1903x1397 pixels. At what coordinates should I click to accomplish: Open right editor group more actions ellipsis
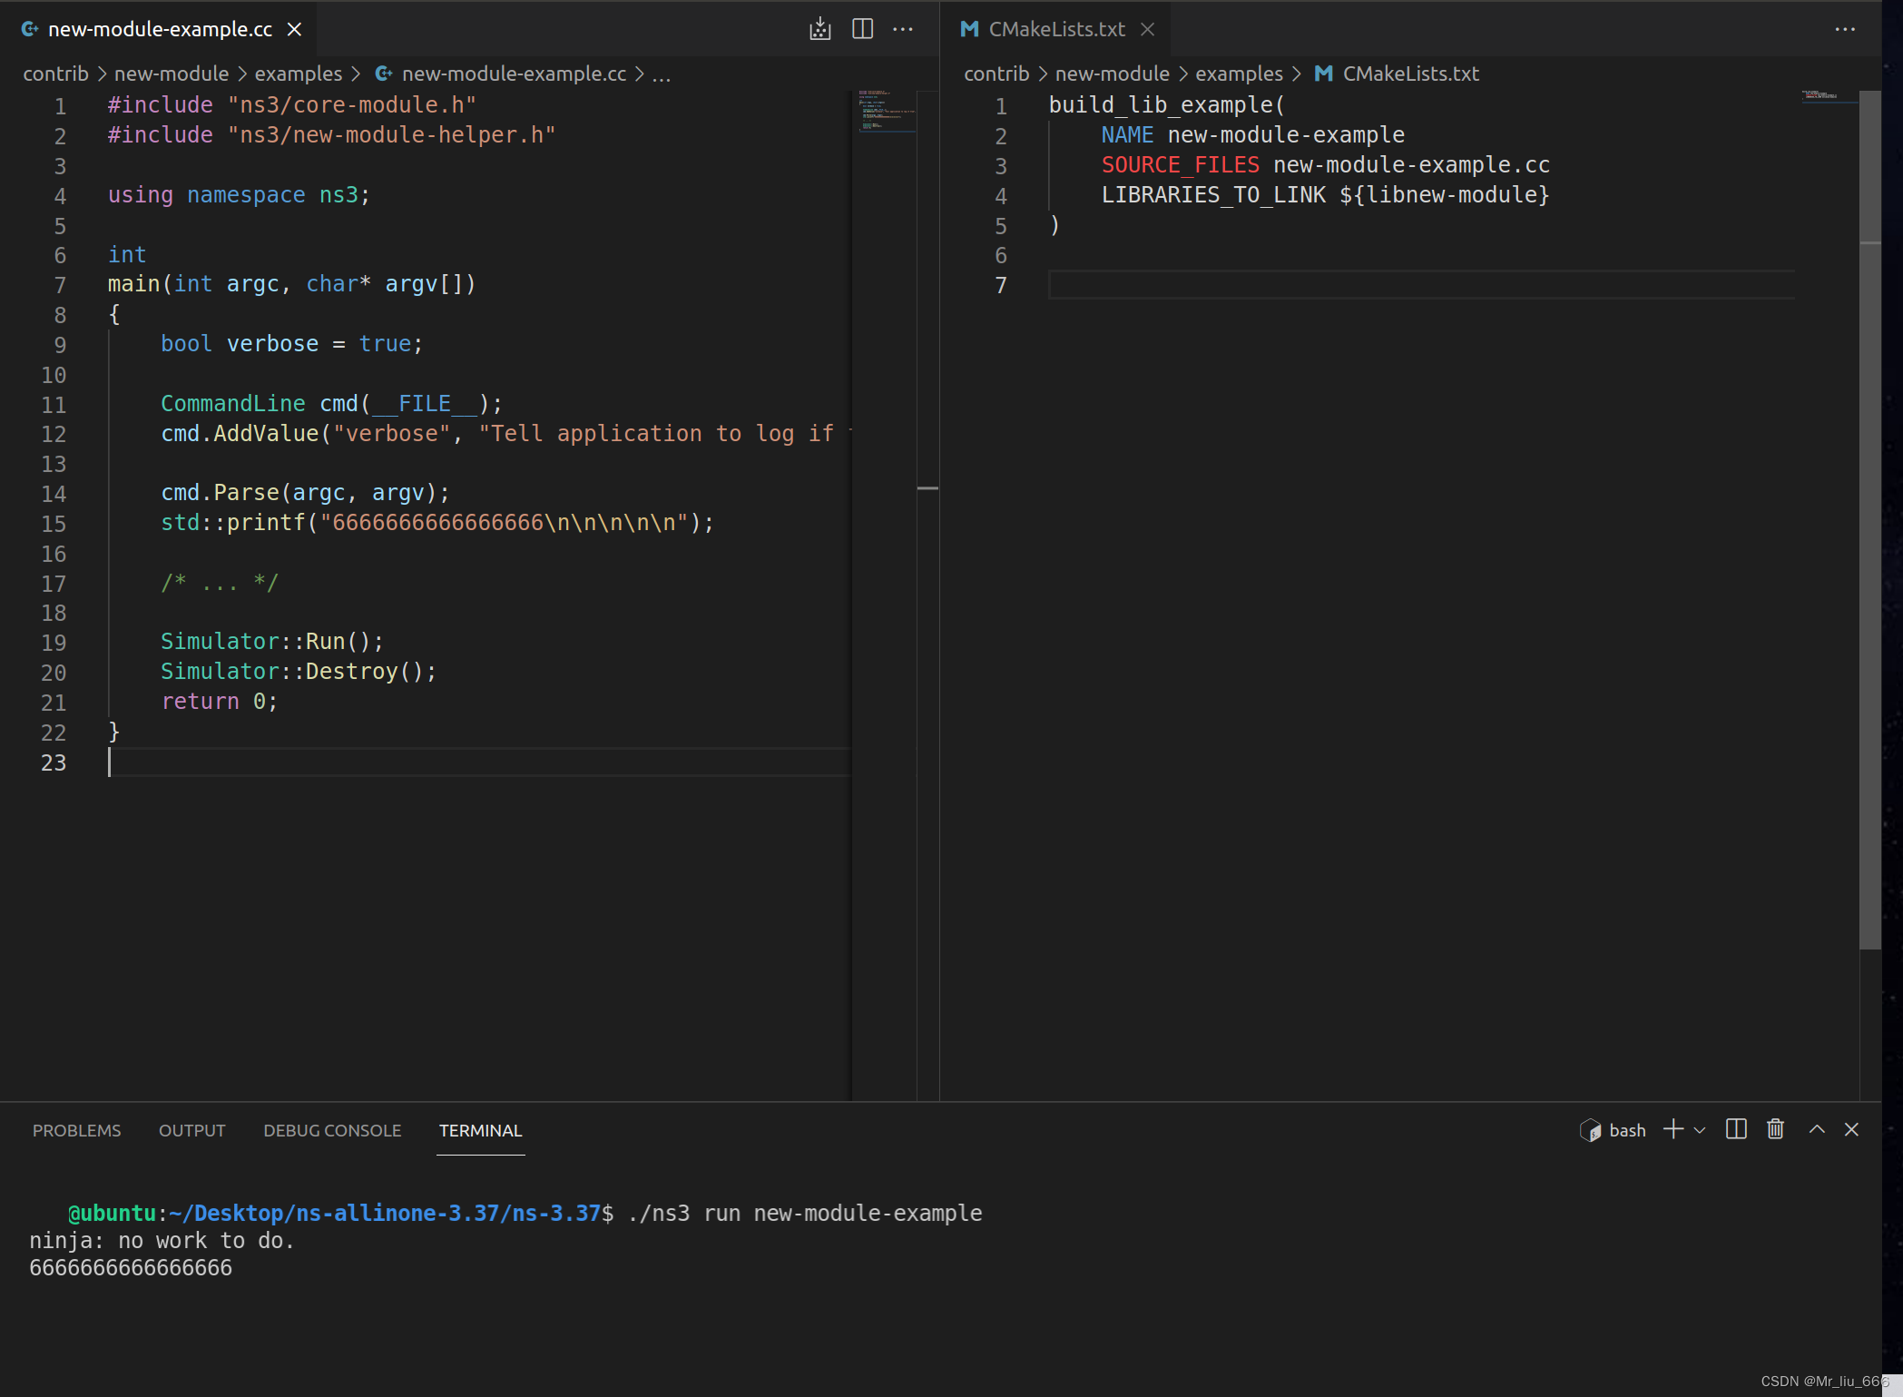[1845, 29]
